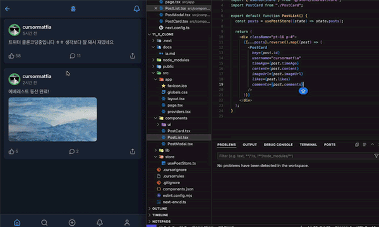Click avatar of the Everest post
This screenshot has height=227, width=379.
click(x=15, y=79)
